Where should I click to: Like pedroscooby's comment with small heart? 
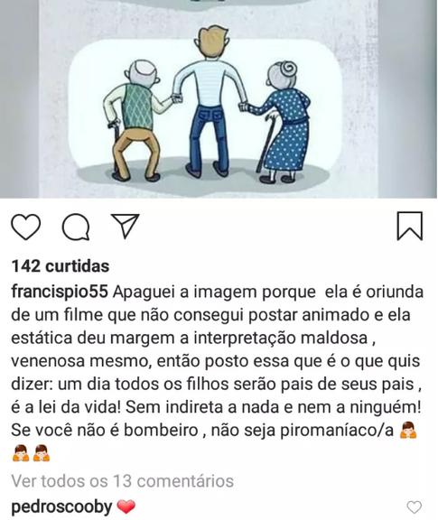point(415,507)
